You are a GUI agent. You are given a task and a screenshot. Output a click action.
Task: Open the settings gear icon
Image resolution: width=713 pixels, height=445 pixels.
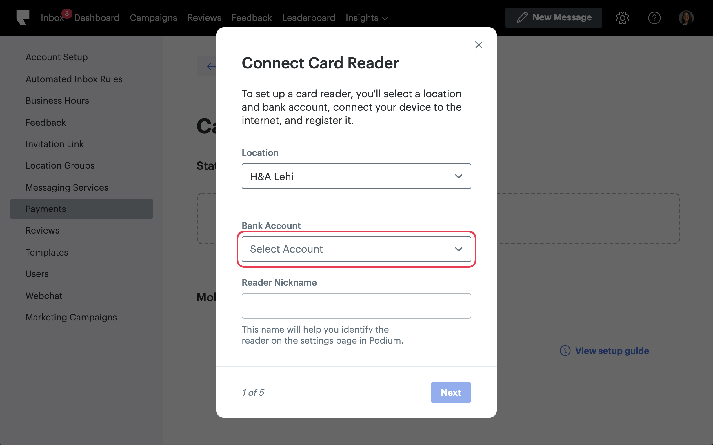[x=622, y=18]
